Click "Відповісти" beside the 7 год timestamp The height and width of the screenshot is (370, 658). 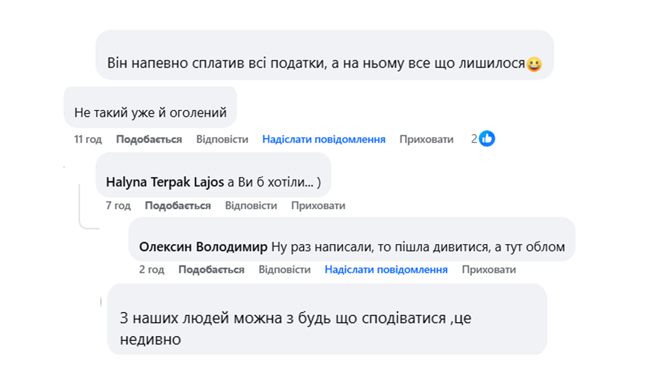[251, 206]
